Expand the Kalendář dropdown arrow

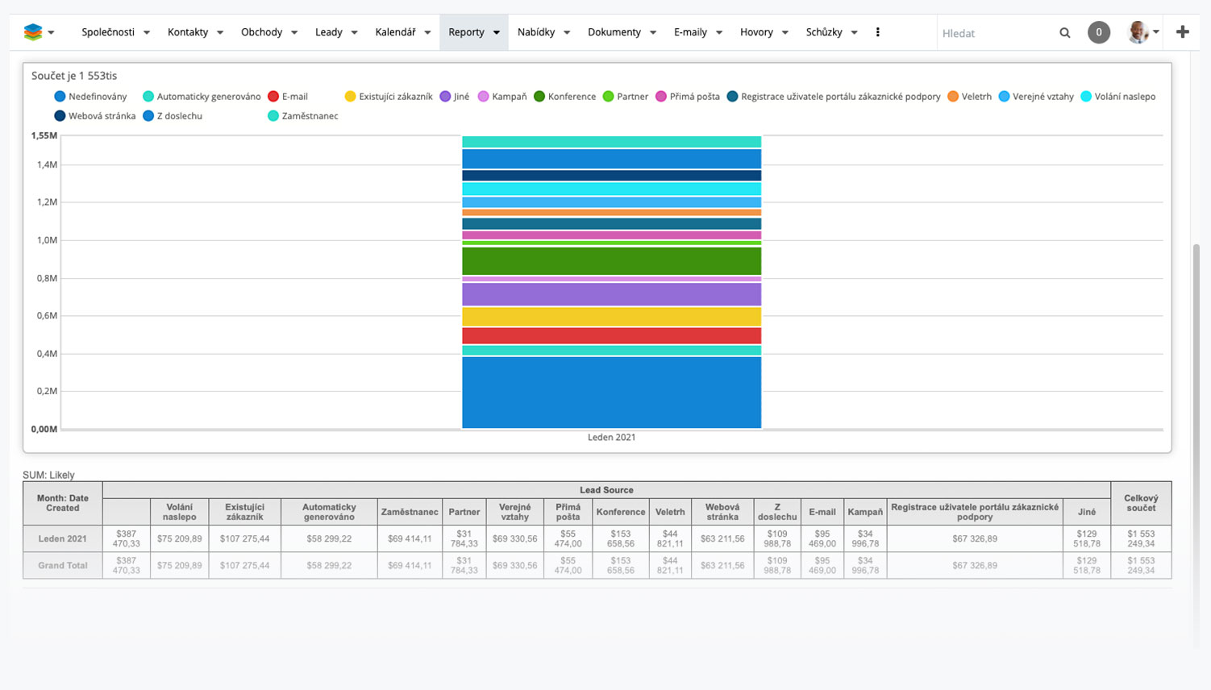pyautogui.click(x=427, y=33)
